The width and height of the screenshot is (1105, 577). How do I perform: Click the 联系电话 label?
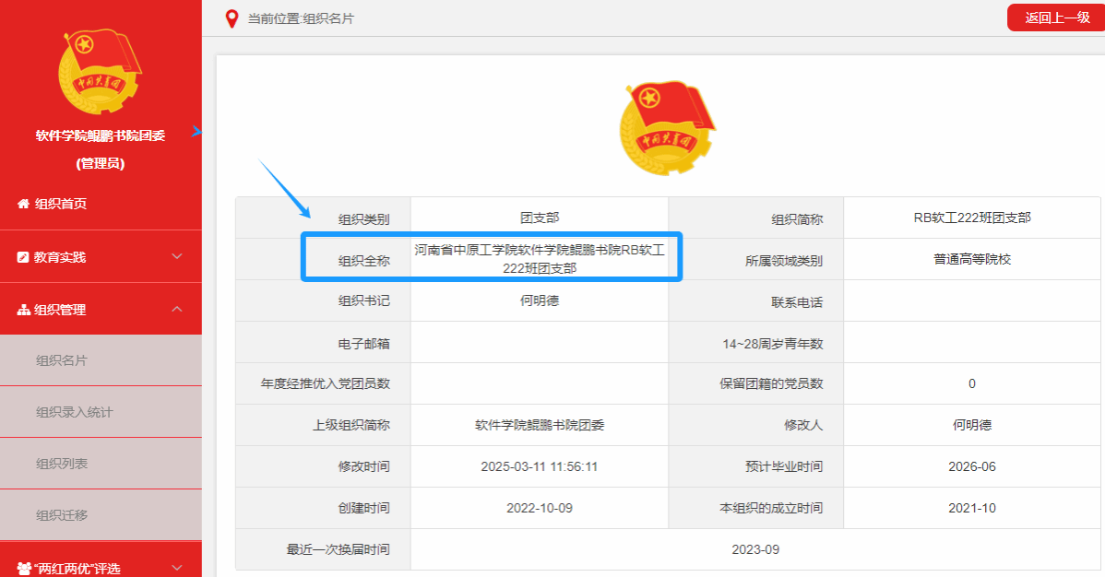coord(796,302)
